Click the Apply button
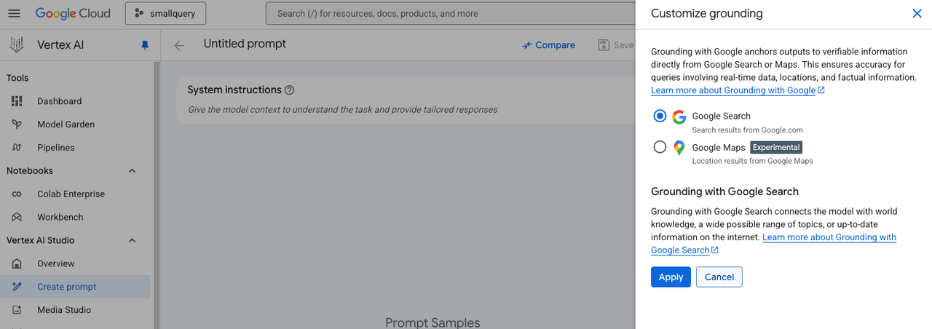932x329 pixels. [x=671, y=277]
